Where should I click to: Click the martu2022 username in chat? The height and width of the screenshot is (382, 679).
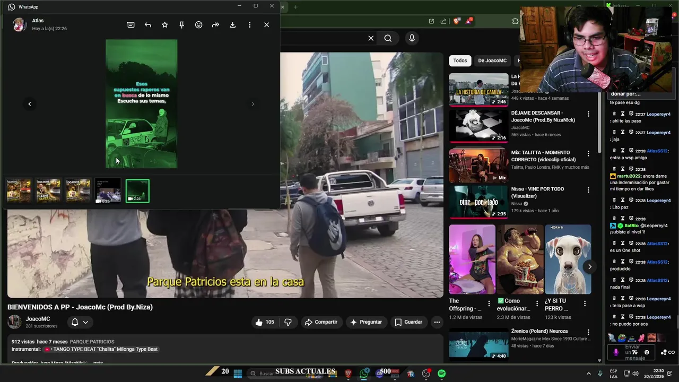(629, 176)
